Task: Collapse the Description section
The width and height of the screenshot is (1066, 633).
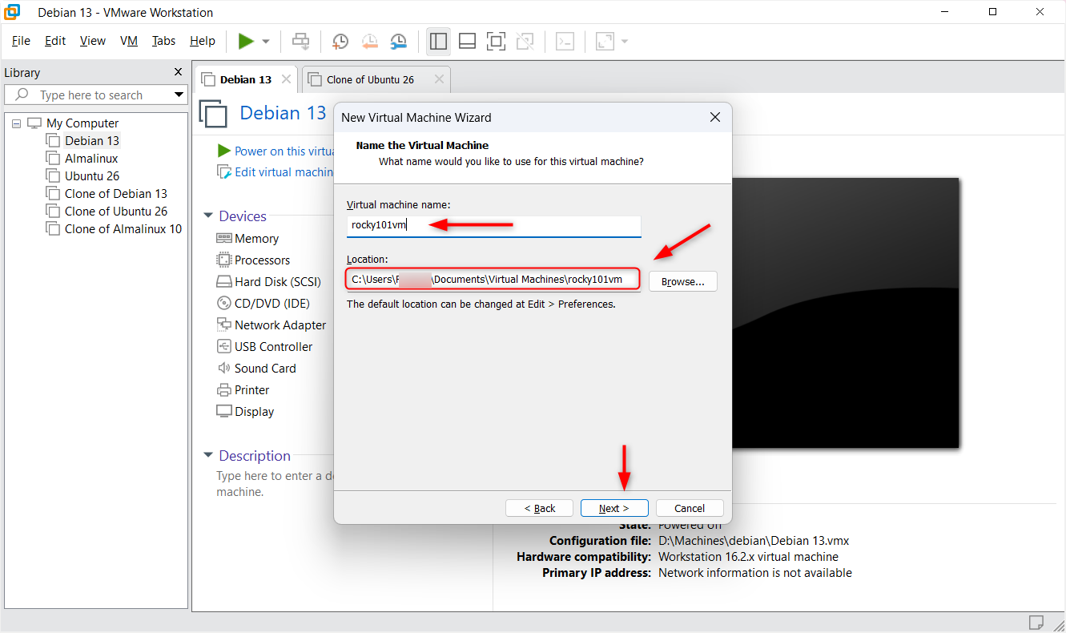Action: [208, 456]
